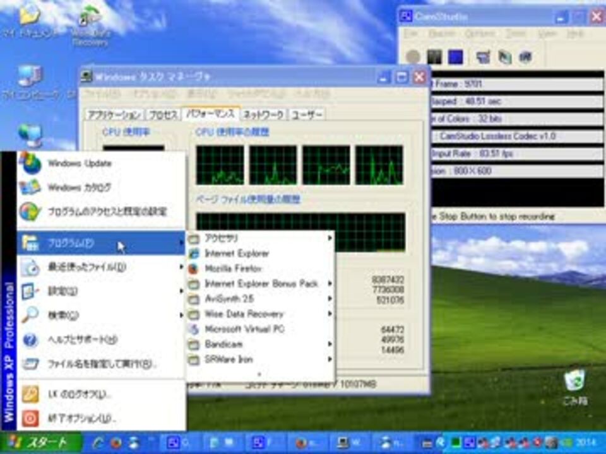Click the CamStudio title bar icon
This screenshot has height=454, width=606.
coord(406,16)
